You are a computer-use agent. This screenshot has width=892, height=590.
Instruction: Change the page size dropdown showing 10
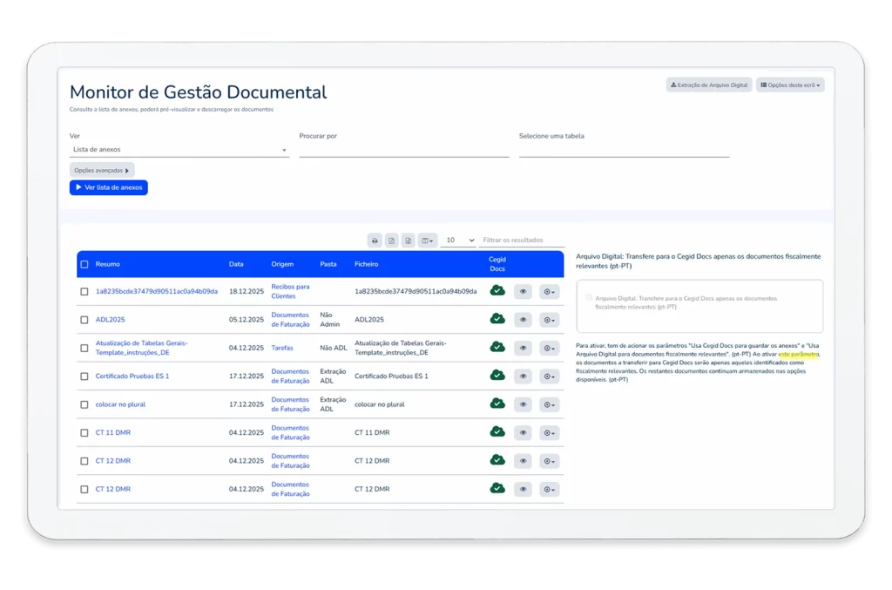click(459, 241)
